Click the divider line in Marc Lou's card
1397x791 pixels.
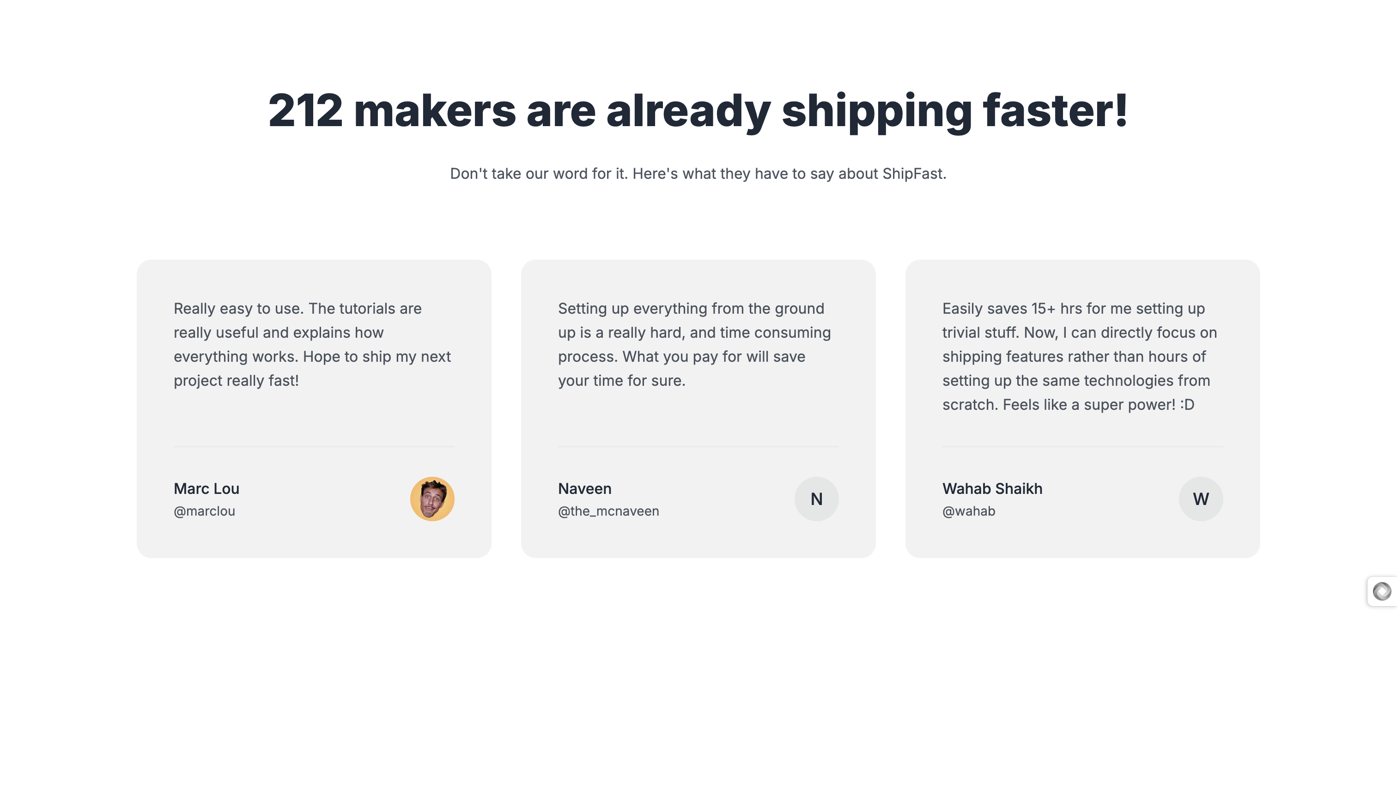coord(314,447)
